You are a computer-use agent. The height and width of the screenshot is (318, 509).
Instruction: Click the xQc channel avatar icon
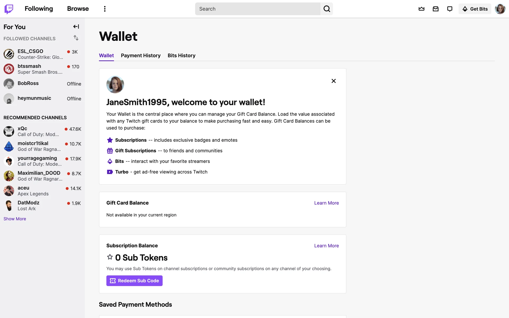click(9, 131)
